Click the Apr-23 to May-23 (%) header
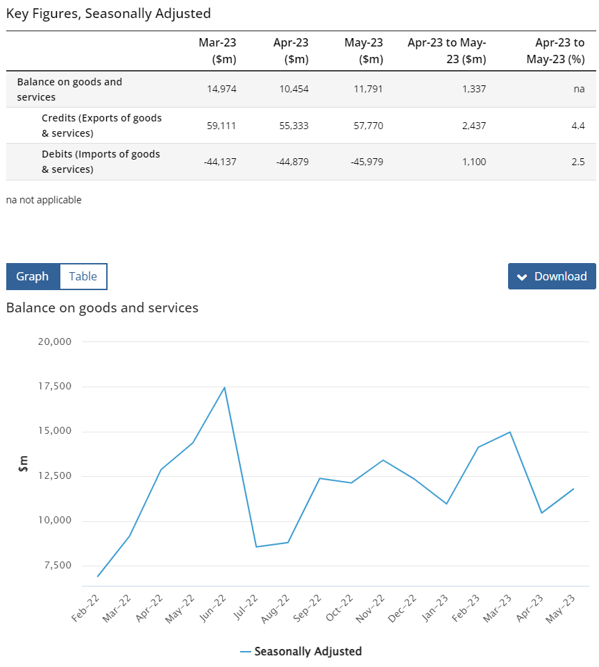The height and width of the screenshot is (667, 599). click(x=555, y=51)
